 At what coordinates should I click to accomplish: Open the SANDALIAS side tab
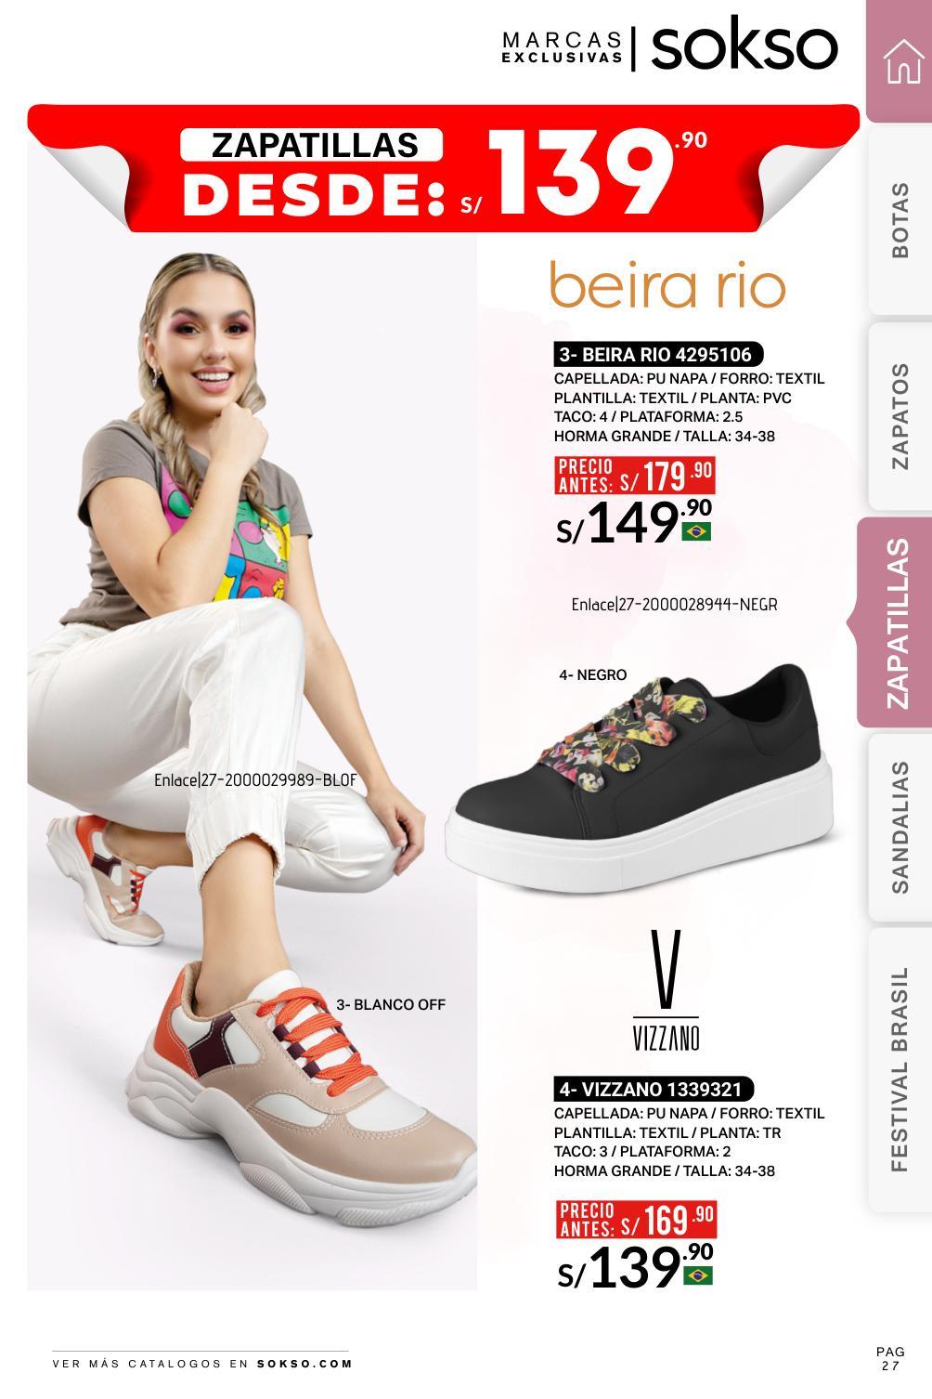tap(901, 828)
